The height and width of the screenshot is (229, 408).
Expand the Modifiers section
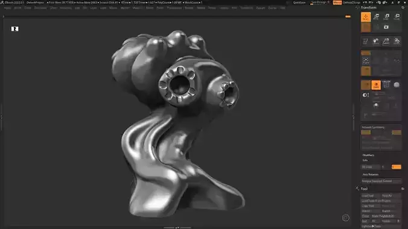pos(368,155)
